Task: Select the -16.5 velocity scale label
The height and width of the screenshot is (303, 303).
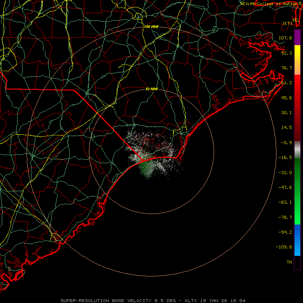Action: click(285, 158)
